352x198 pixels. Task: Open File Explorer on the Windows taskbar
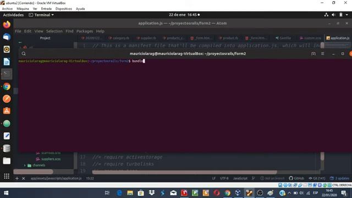pos(130,193)
